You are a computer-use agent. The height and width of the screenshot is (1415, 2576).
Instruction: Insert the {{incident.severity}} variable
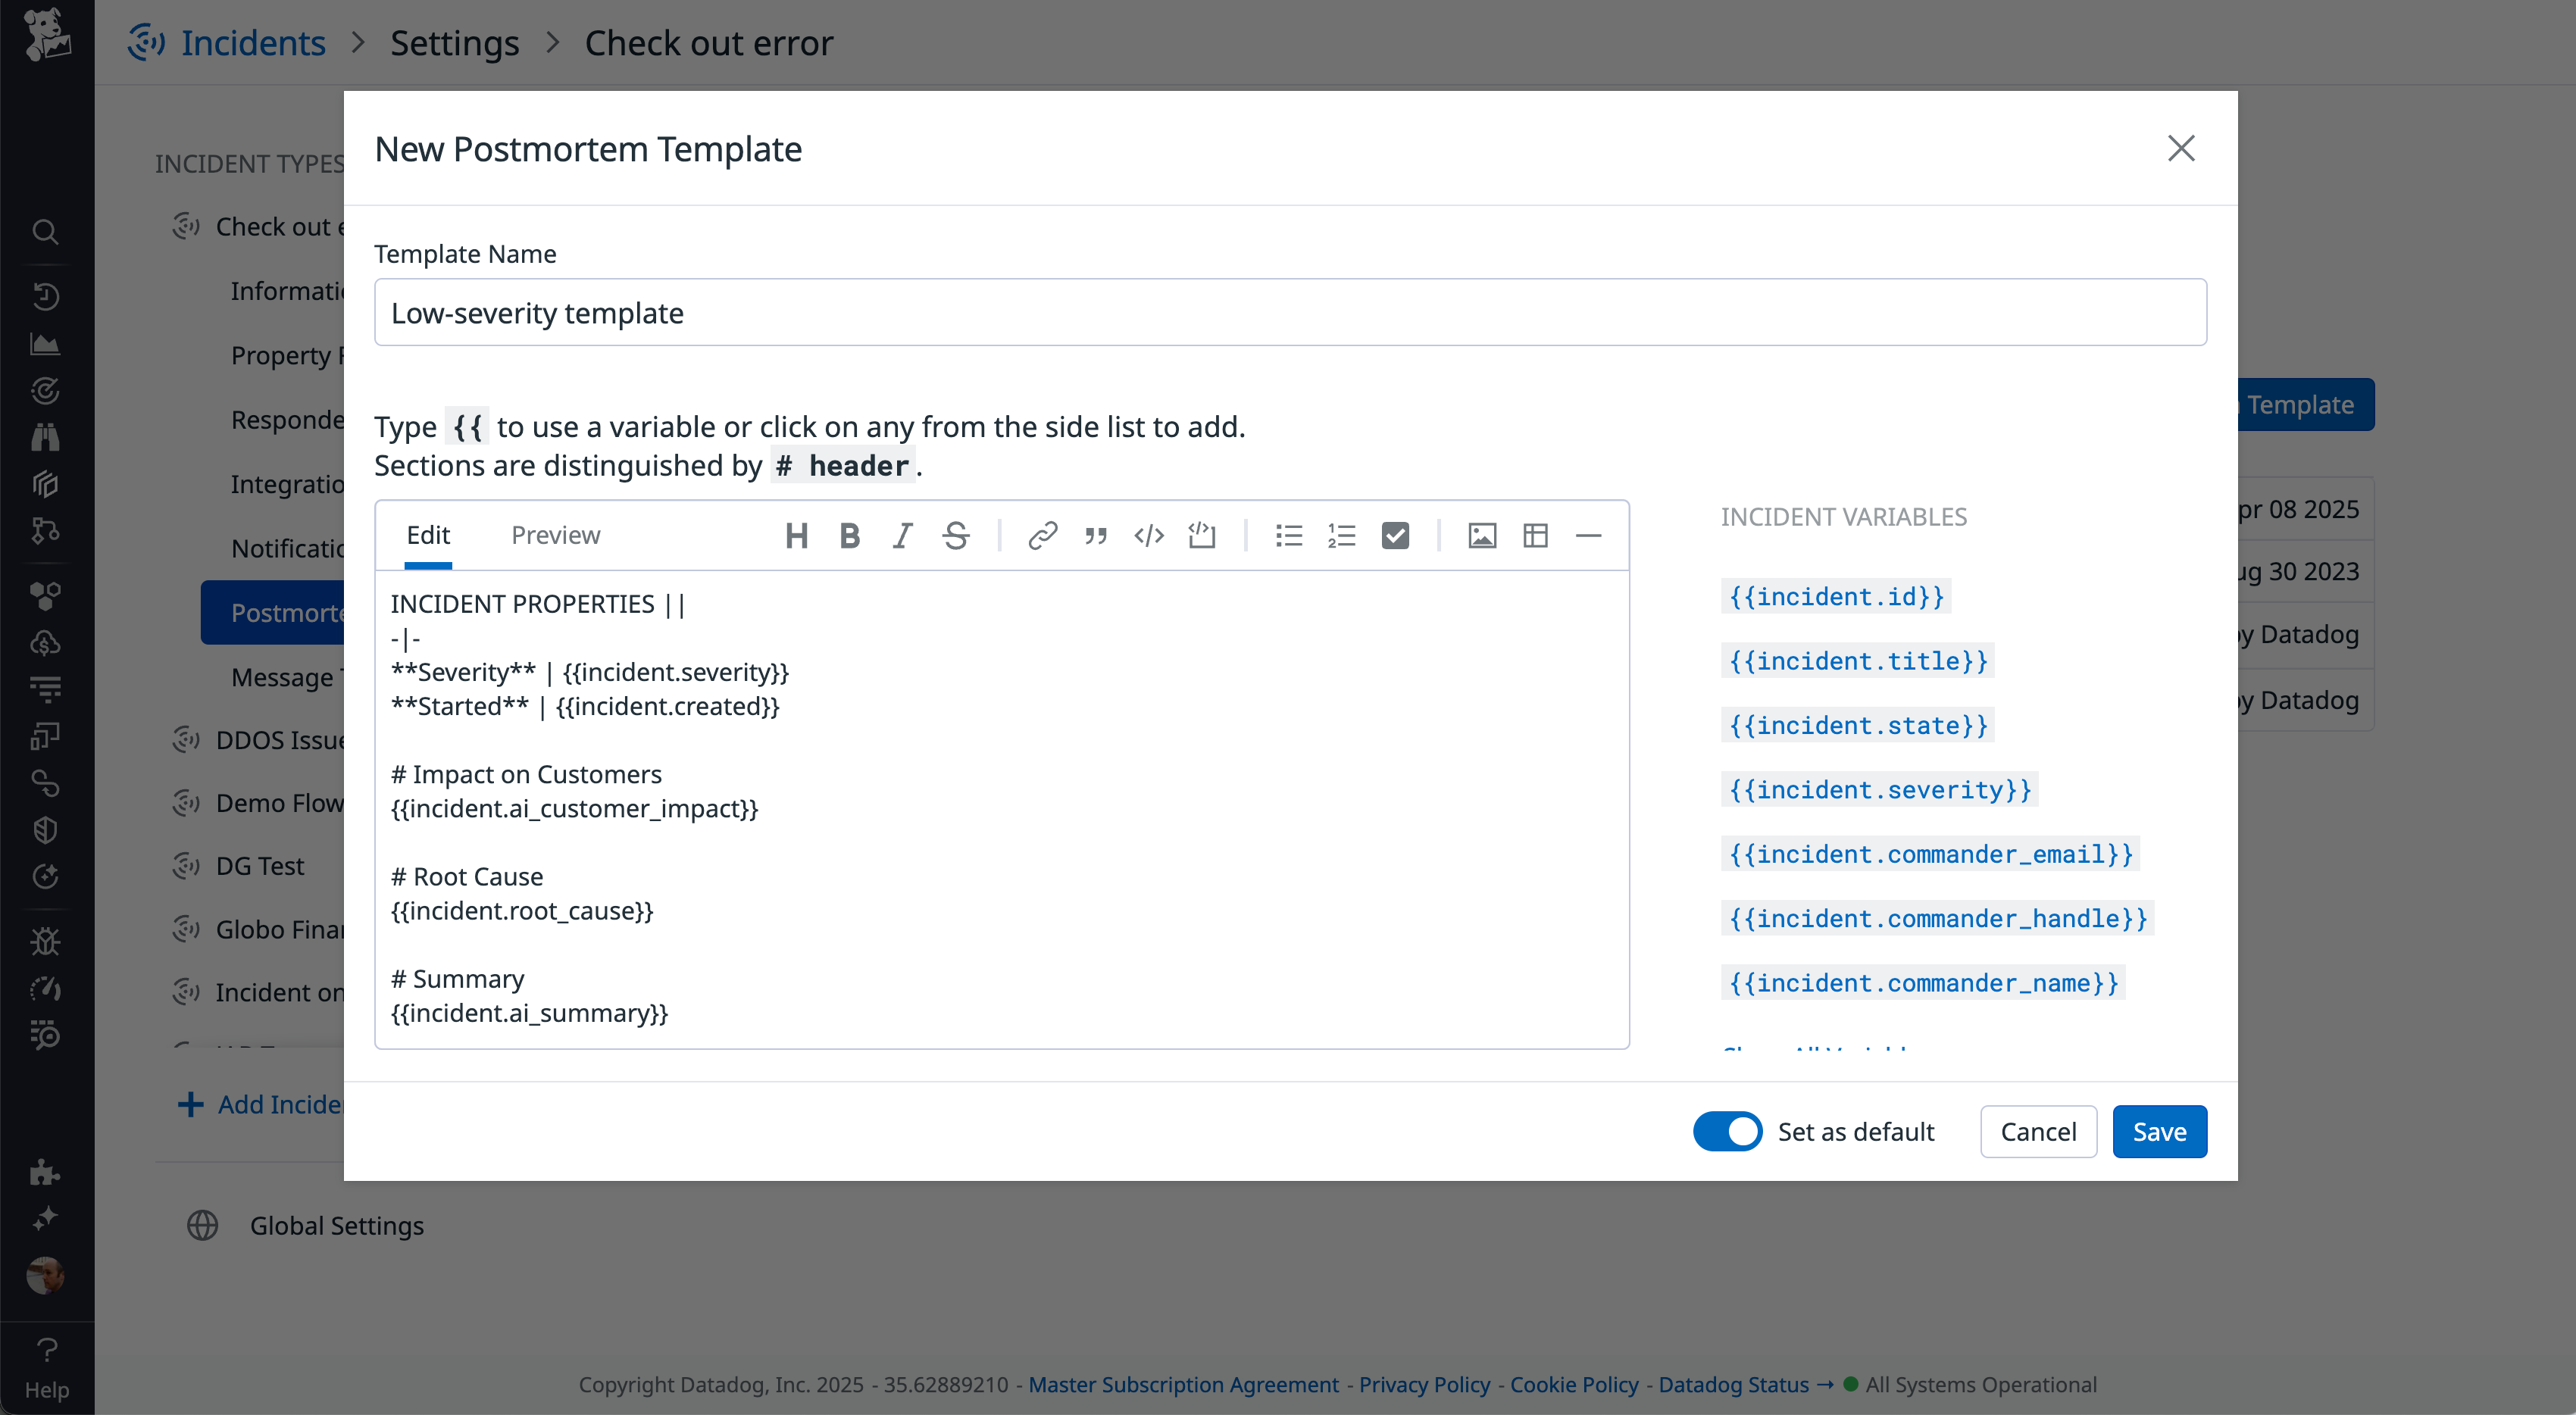(1878, 789)
